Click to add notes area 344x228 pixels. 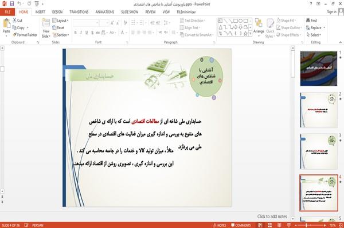(272, 217)
